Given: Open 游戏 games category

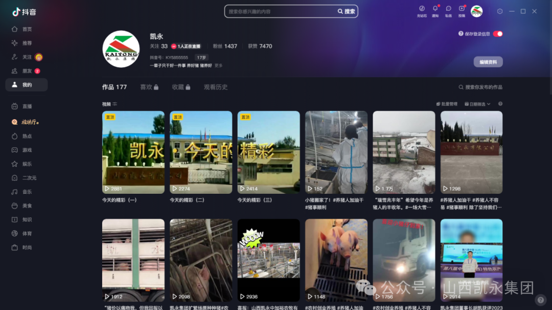Looking at the screenshot, I should (22, 150).
